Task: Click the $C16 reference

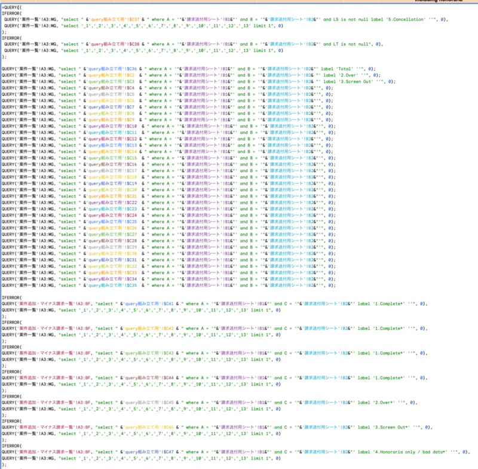Action: point(130,164)
